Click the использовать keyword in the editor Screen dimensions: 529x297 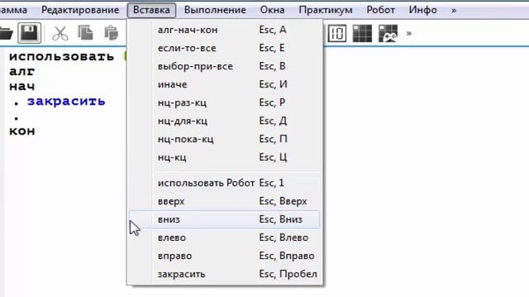tap(61, 57)
